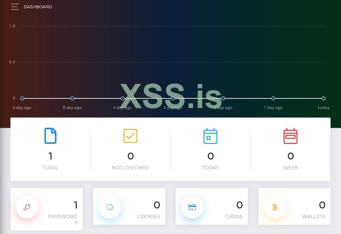
Task: Select the chart point for 1 day ago
Action: click(x=273, y=98)
